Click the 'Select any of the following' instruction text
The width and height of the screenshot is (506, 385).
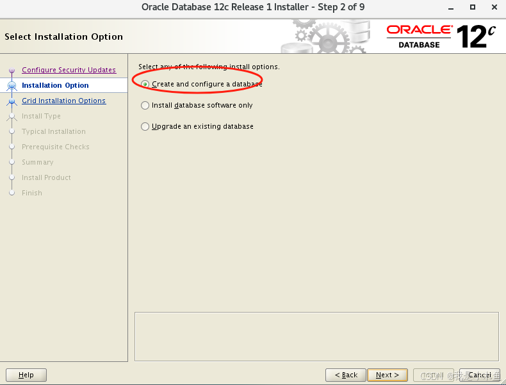coord(209,67)
